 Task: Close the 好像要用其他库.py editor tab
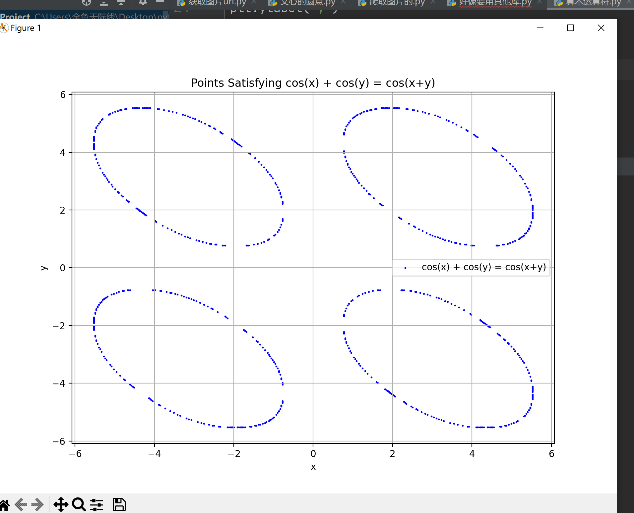click(x=539, y=2)
